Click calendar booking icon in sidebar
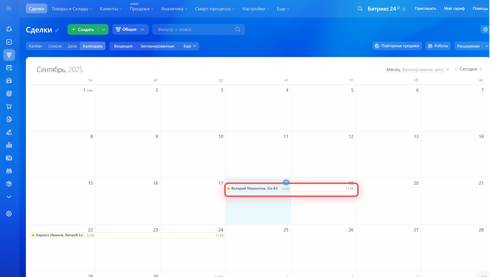The width and height of the screenshot is (492, 277). (x=9, y=68)
